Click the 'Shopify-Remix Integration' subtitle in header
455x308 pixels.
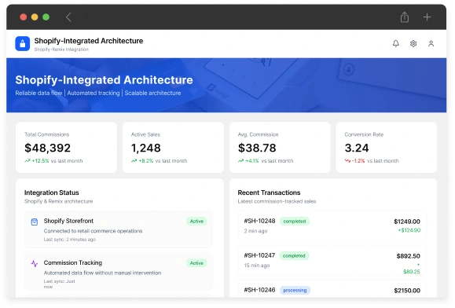coord(61,49)
